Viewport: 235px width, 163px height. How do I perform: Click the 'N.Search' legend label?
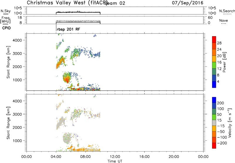(x=227, y=11)
